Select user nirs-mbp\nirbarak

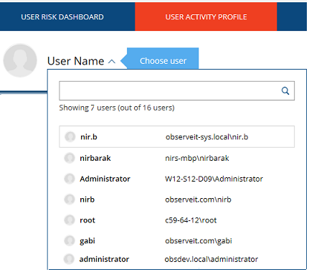(x=176, y=158)
